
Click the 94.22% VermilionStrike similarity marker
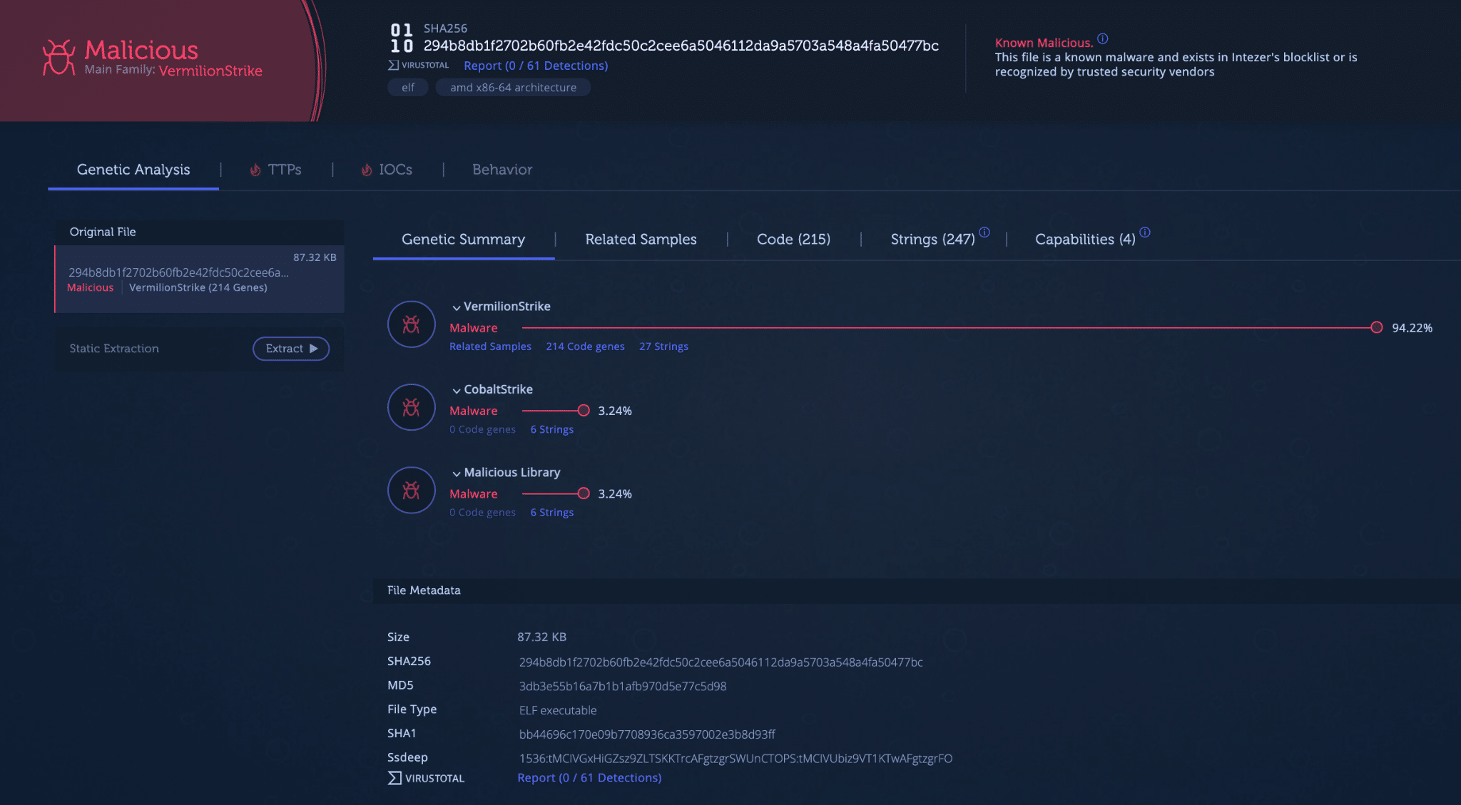point(1376,327)
